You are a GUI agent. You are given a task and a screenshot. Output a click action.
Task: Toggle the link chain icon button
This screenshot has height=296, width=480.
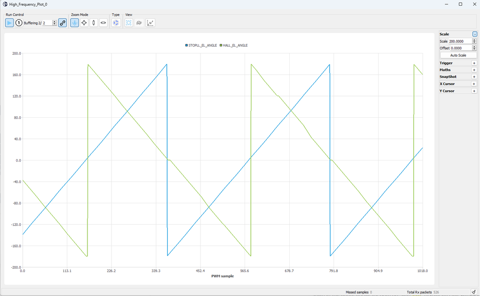click(62, 23)
